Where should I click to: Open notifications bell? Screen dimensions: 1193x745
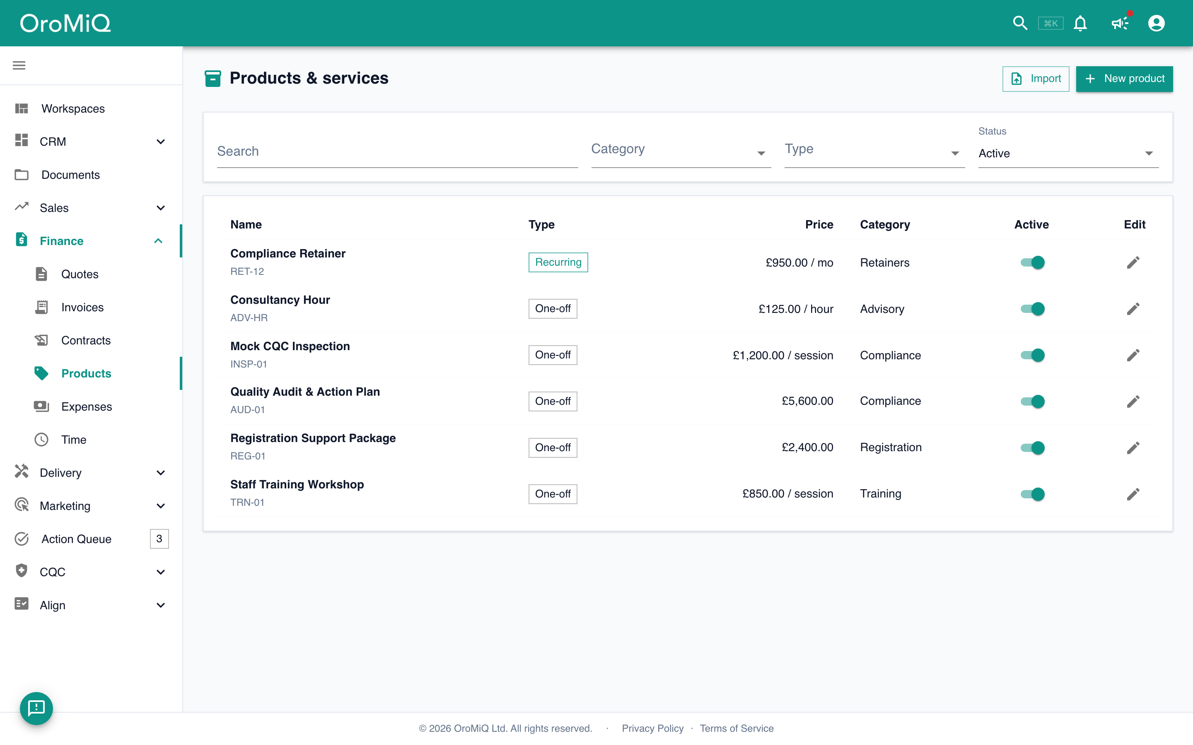point(1080,23)
